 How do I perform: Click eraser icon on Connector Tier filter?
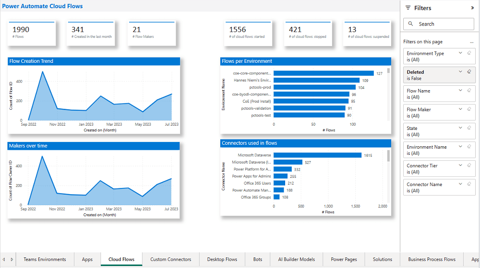[x=469, y=165]
